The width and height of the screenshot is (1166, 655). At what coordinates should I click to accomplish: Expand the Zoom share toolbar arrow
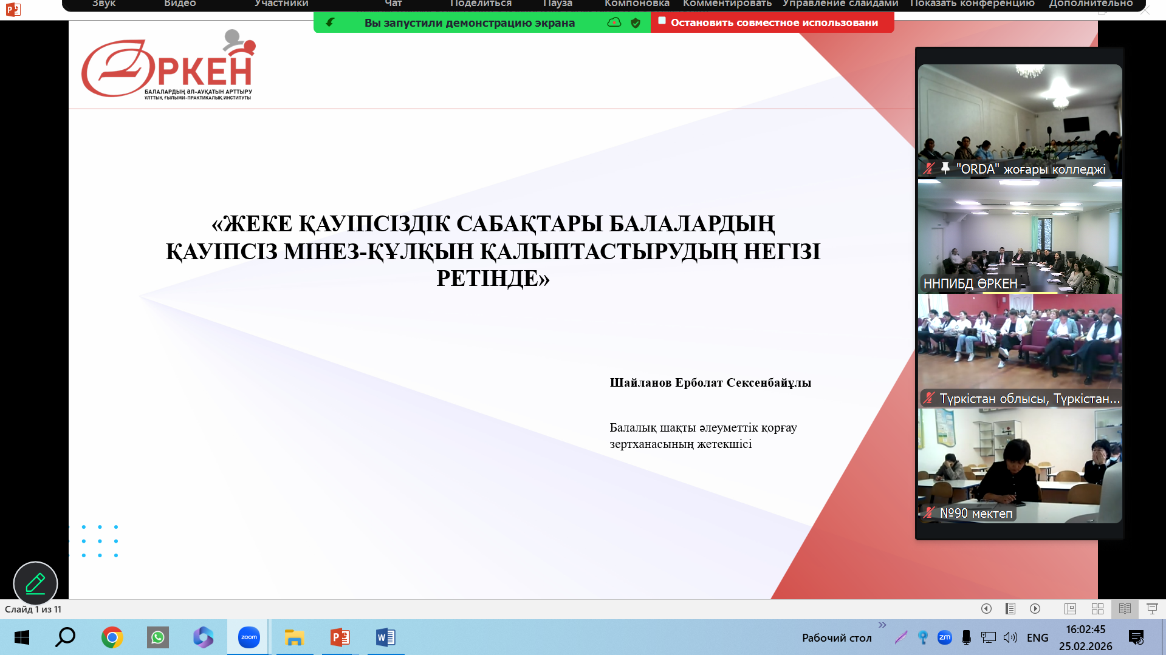pyautogui.click(x=330, y=22)
